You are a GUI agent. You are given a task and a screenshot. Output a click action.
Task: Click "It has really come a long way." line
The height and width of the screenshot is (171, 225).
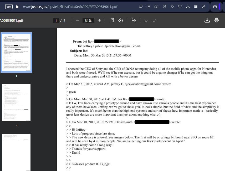92,145
